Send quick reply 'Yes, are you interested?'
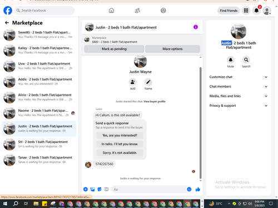 pos(120,135)
